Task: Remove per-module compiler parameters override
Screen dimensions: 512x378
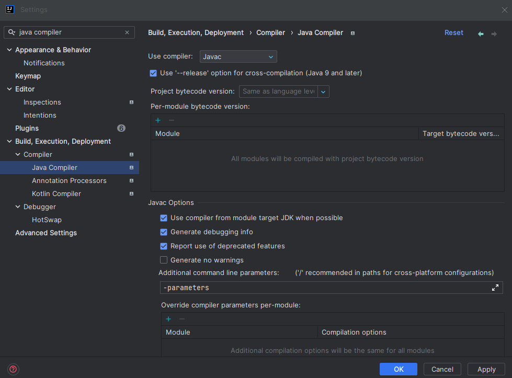Action: click(x=182, y=319)
